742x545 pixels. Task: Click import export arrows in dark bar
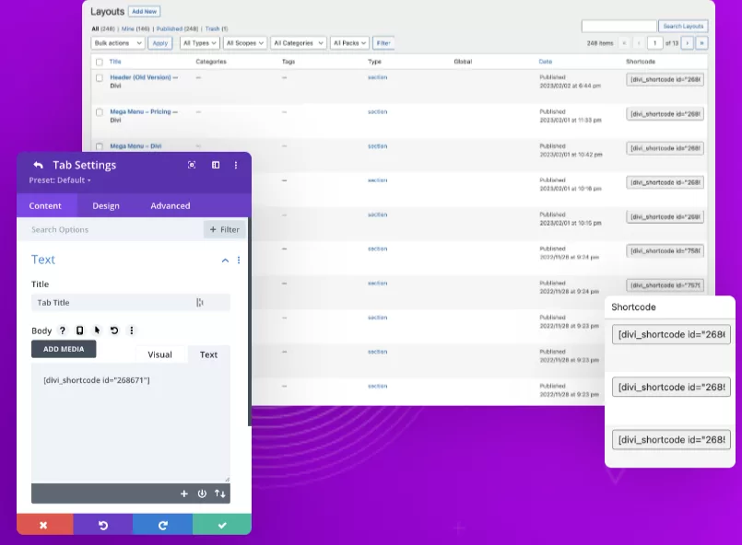[x=219, y=493]
